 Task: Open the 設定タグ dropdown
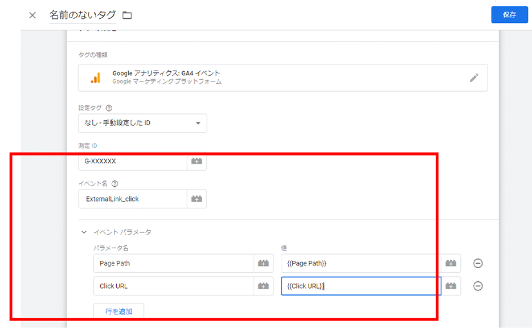142,123
